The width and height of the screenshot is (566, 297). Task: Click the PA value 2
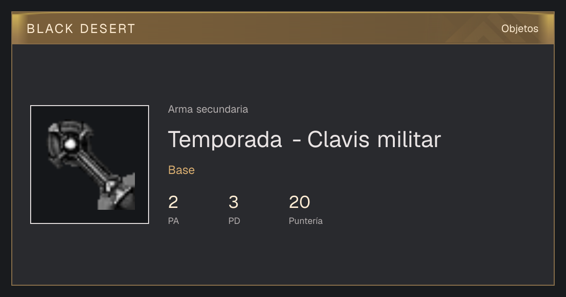[173, 202]
